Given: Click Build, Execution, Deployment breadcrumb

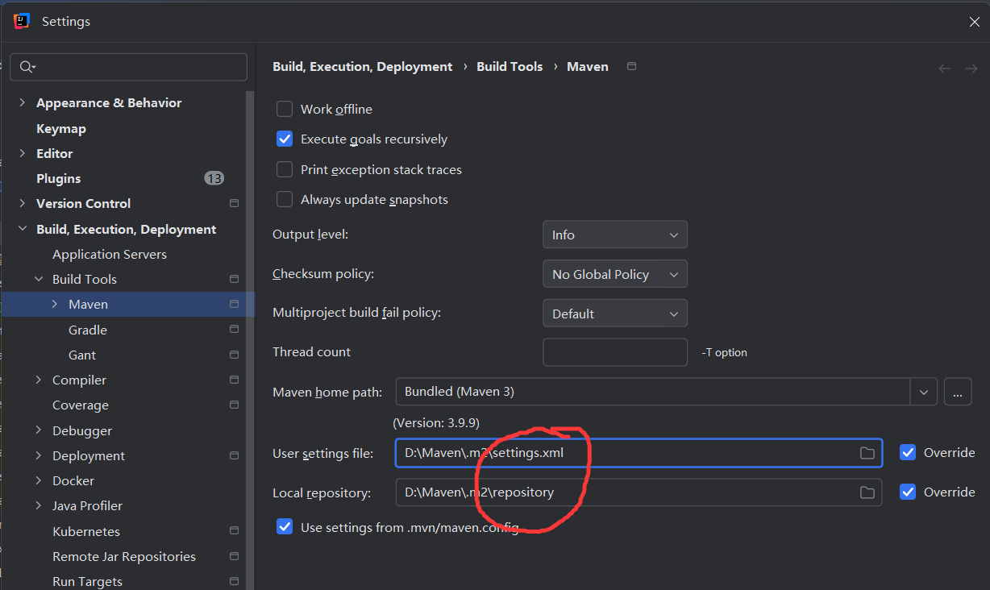Looking at the screenshot, I should (363, 66).
